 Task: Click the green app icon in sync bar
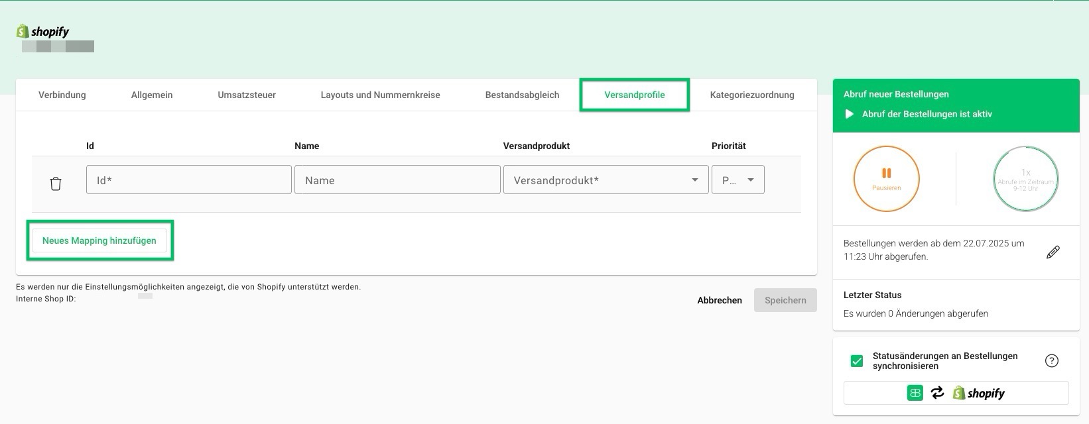pyautogui.click(x=915, y=393)
